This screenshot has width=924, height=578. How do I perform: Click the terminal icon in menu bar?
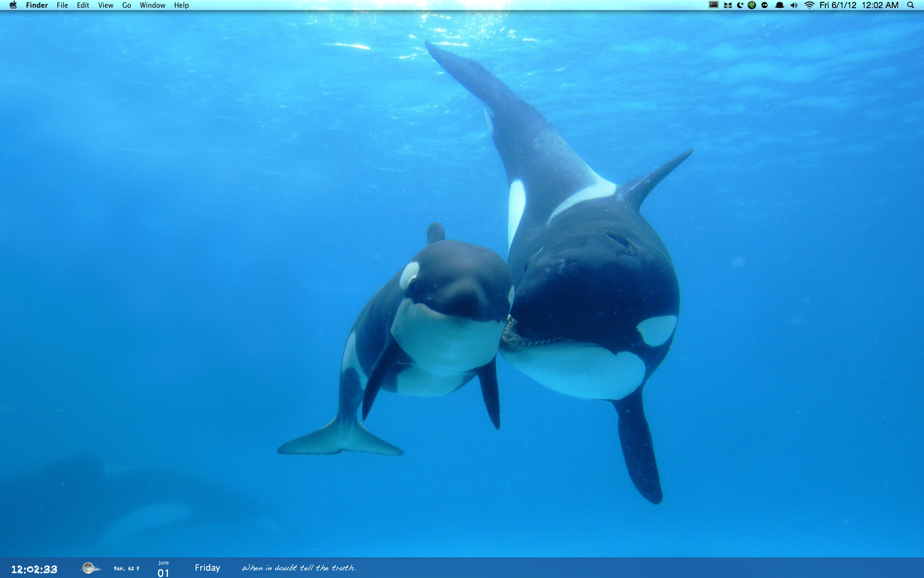pyautogui.click(x=714, y=5)
